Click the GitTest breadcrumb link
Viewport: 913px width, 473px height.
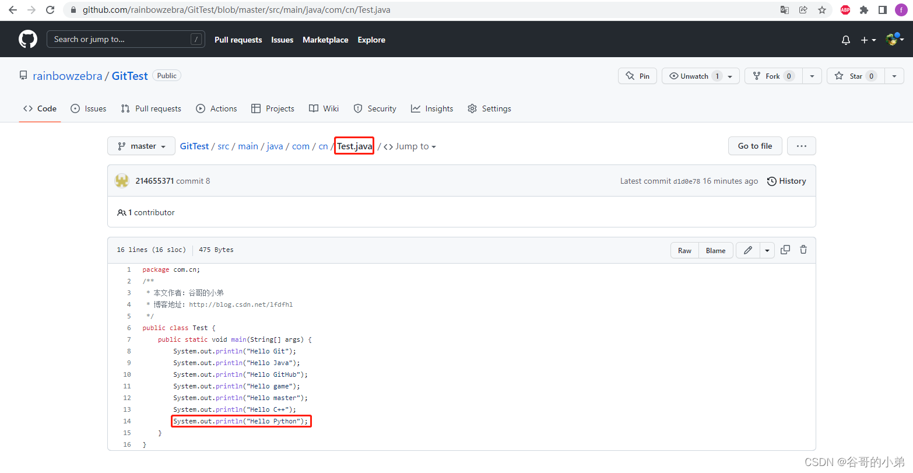(194, 146)
